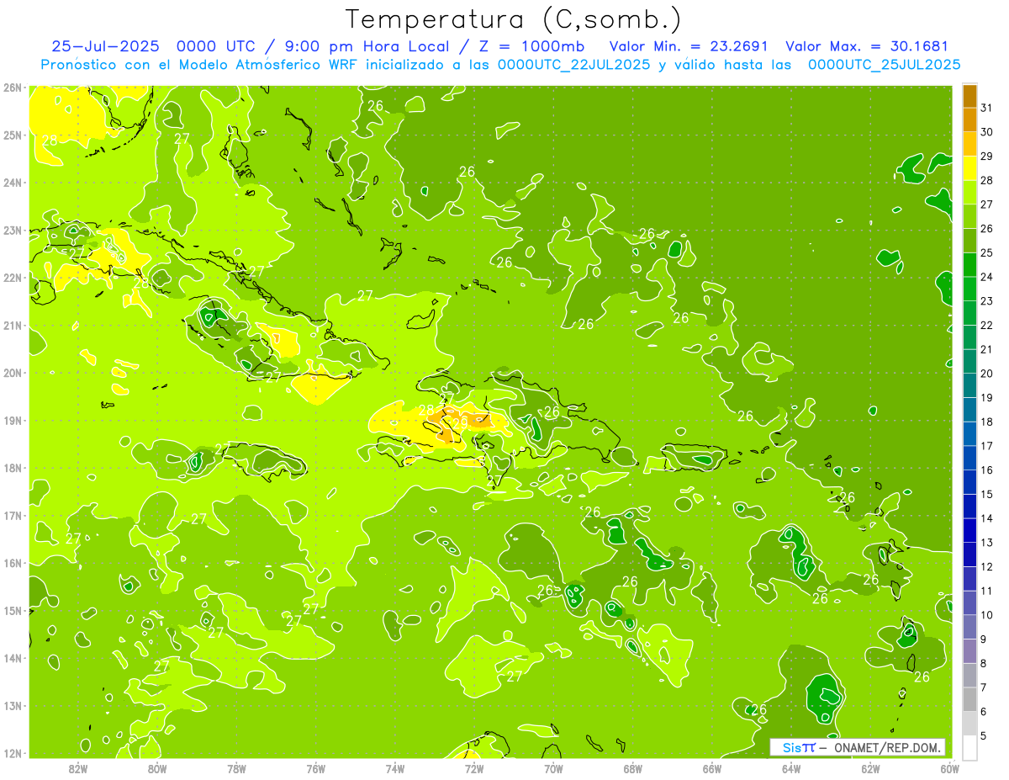Click legend value "16"
This screenshot has height=780, width=1009.
[987, 470]
